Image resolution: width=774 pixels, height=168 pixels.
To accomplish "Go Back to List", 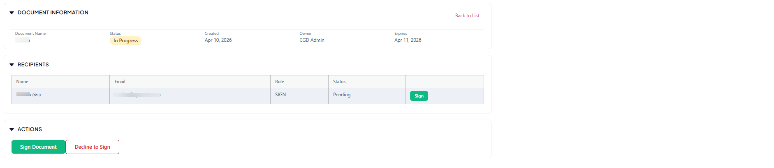I will coord(467,16).
